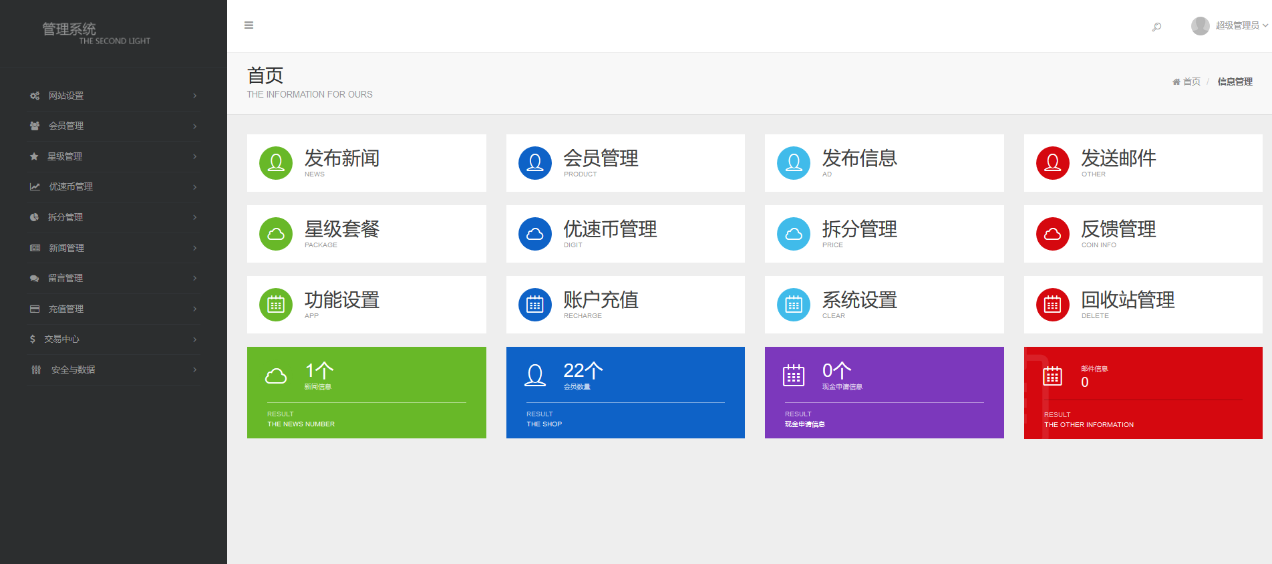Select 充值管理 in the sidebar menu

tap(66, 309)
